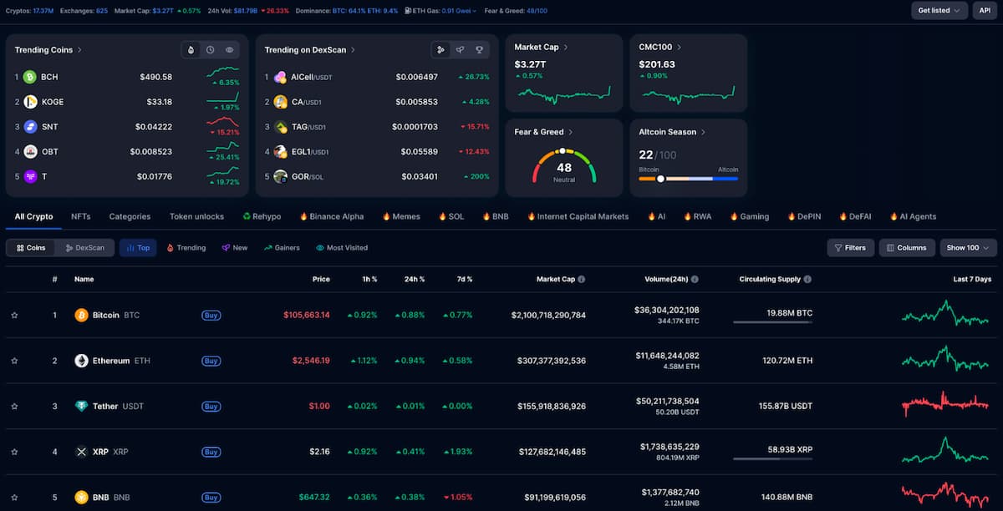Open the Columns button
The image size is (1003, 511).
tap(907, 248)
